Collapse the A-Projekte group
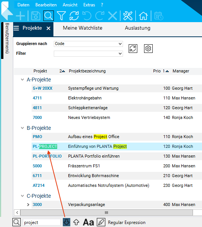The height and width of the screenshot is (227, 202). click(22, 80)
